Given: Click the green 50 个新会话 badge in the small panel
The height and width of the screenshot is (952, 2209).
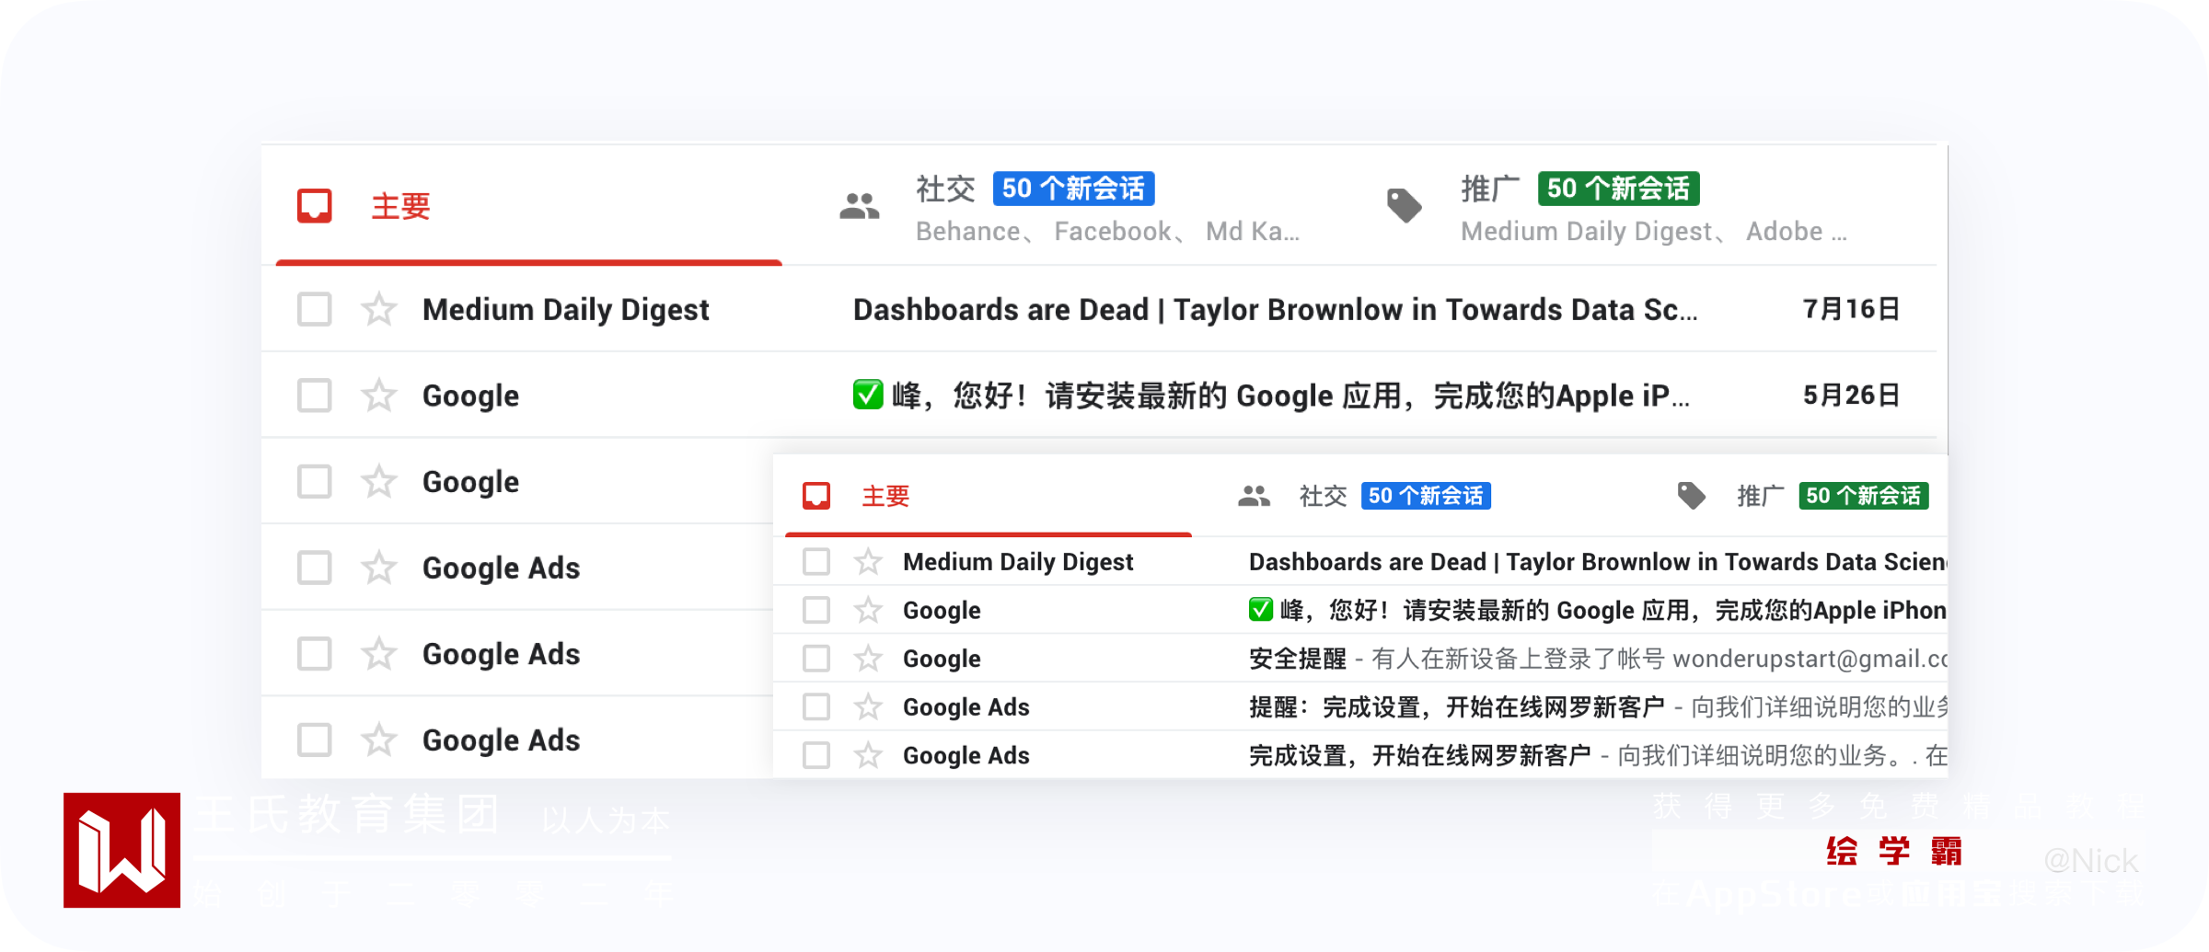Looking at the screenshot, I should (1863, 496).
